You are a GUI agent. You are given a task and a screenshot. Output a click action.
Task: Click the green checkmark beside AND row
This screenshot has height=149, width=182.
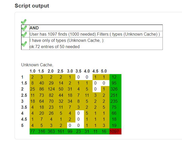point(24,28)
